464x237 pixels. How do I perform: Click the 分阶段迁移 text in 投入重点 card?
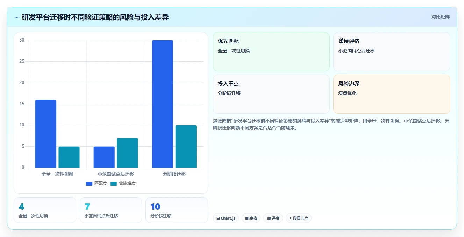click(229, 93)
